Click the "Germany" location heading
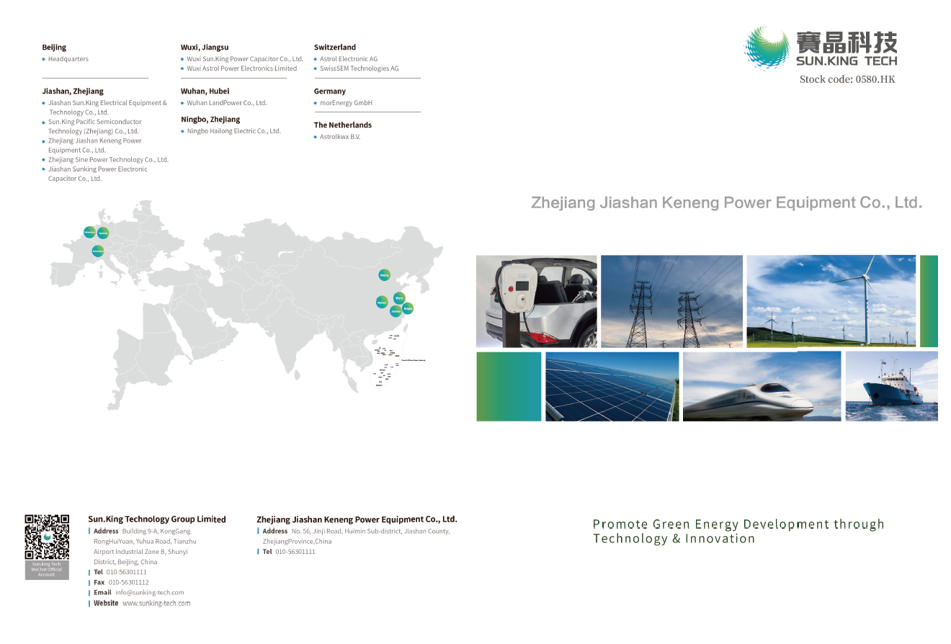Screen dimensions: 951x644 click(x=330, y=91)
